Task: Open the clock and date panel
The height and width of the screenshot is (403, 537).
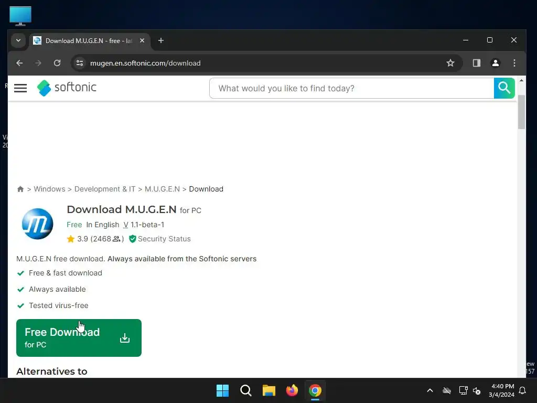Action: [x=502, y=390]
